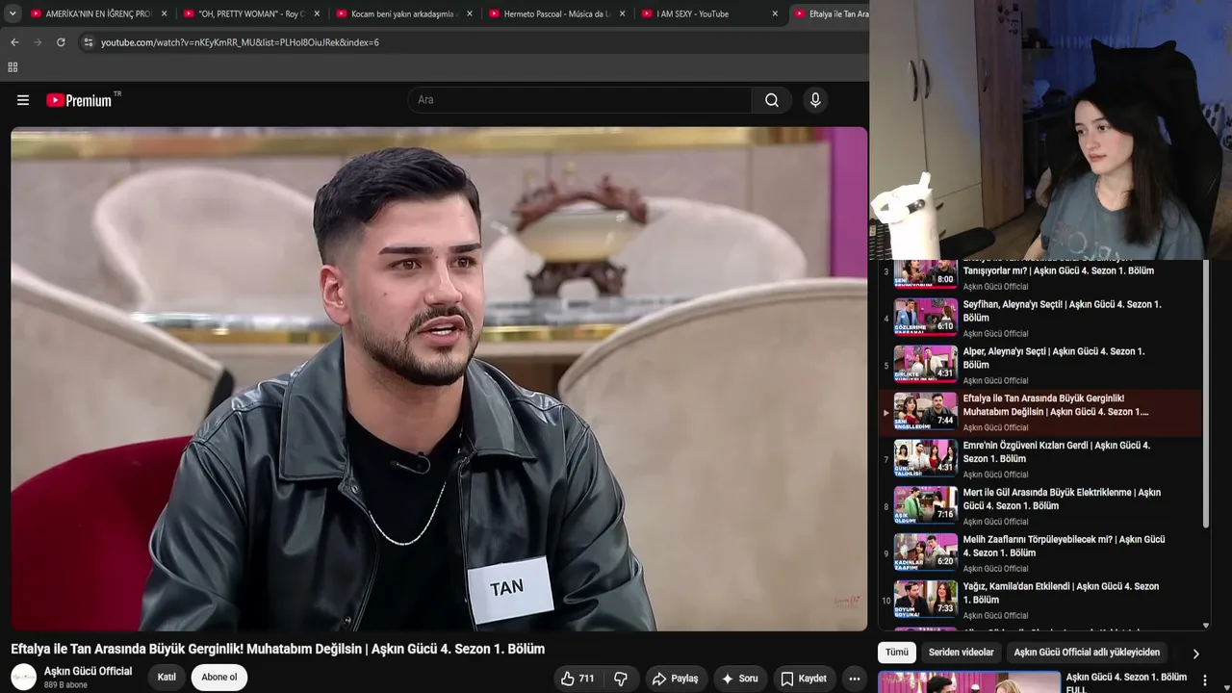Play "Mert ile Gül Arasında Büyük Elektriklenme"
Viewport: 1232px width, 693px height.
tap(1062, 500)
